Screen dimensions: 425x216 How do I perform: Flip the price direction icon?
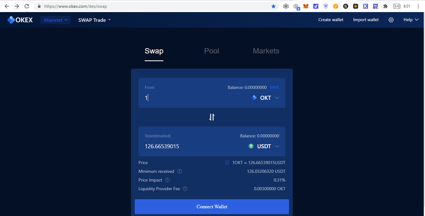[227, 163]
